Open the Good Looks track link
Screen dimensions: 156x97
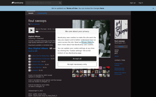[37, 62]
